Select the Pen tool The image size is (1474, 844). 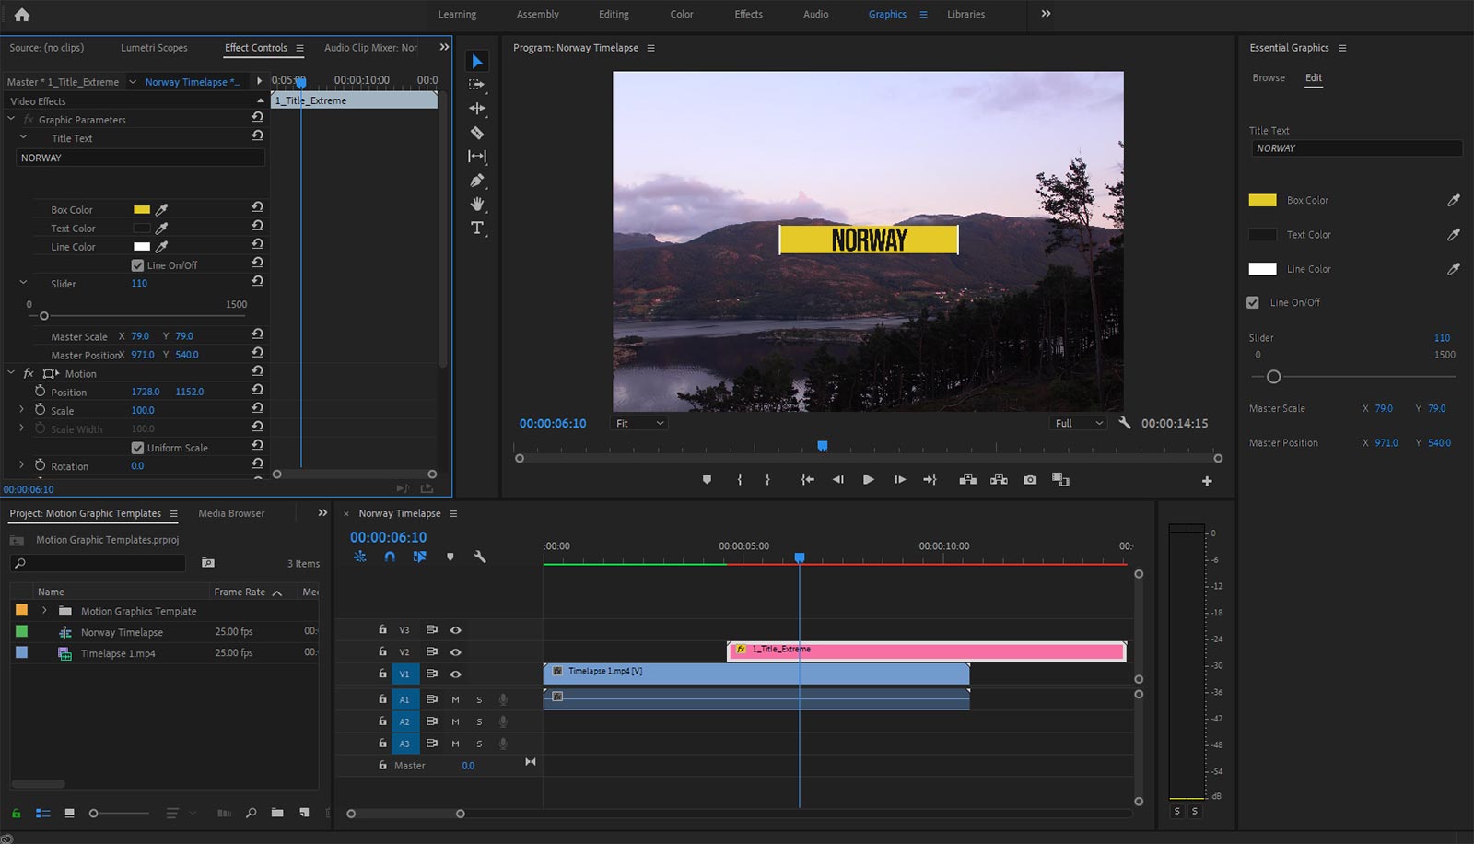pyautogui.click(x=477, y=181)
